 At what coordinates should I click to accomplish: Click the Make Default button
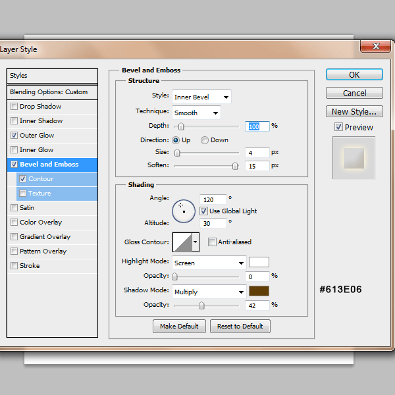point(179,327)
